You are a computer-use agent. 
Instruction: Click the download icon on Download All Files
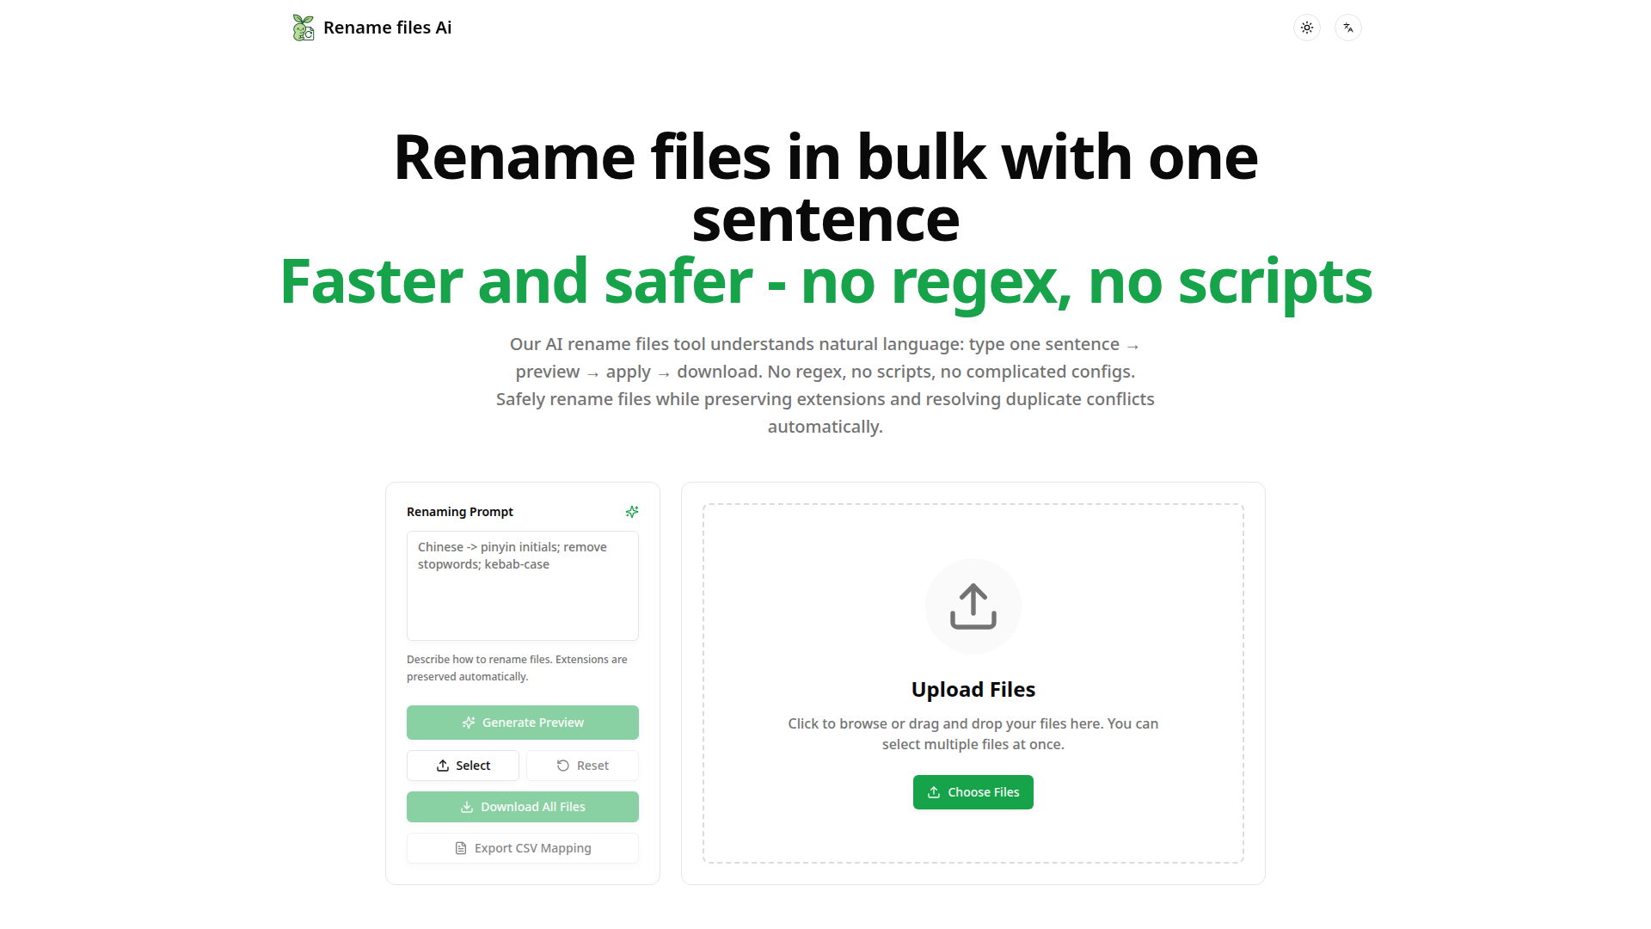[467, 807]
